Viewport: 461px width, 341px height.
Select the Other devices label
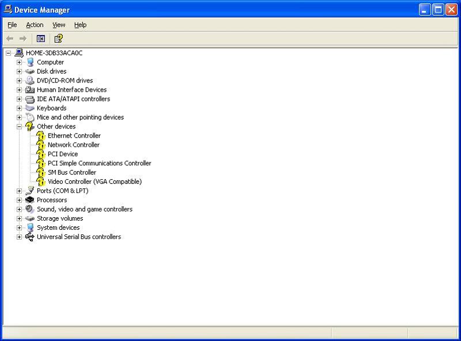pos(56,126)
